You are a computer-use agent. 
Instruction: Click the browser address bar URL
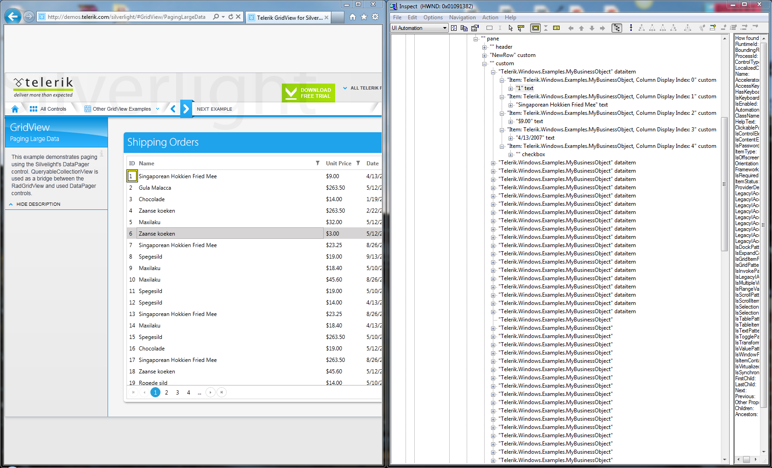[x=126, y=17]
